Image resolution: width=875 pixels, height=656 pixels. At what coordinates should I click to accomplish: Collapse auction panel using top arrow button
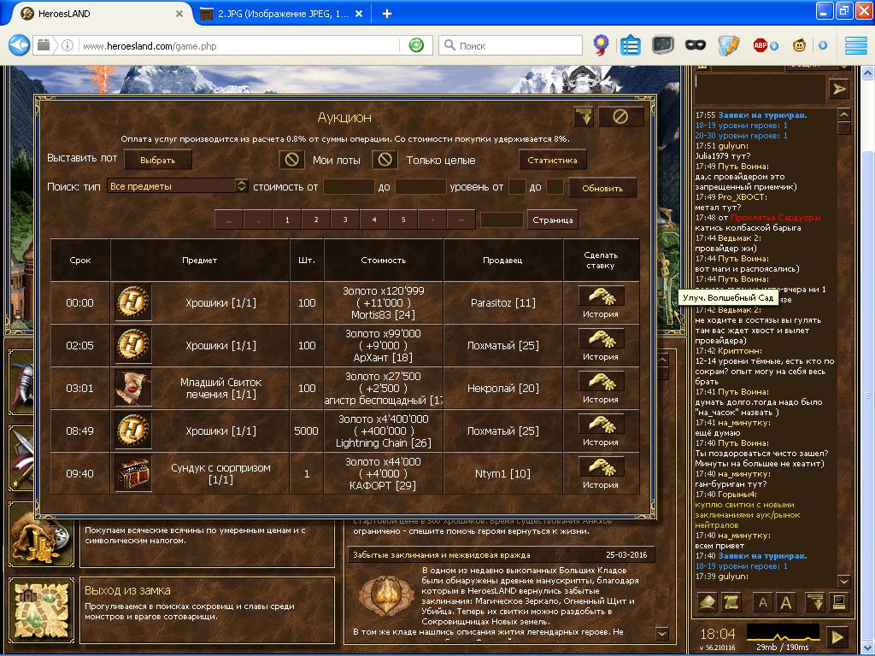tap(584, 117)
